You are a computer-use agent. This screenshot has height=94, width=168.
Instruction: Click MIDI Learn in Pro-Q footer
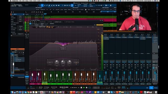click(38, 70)
